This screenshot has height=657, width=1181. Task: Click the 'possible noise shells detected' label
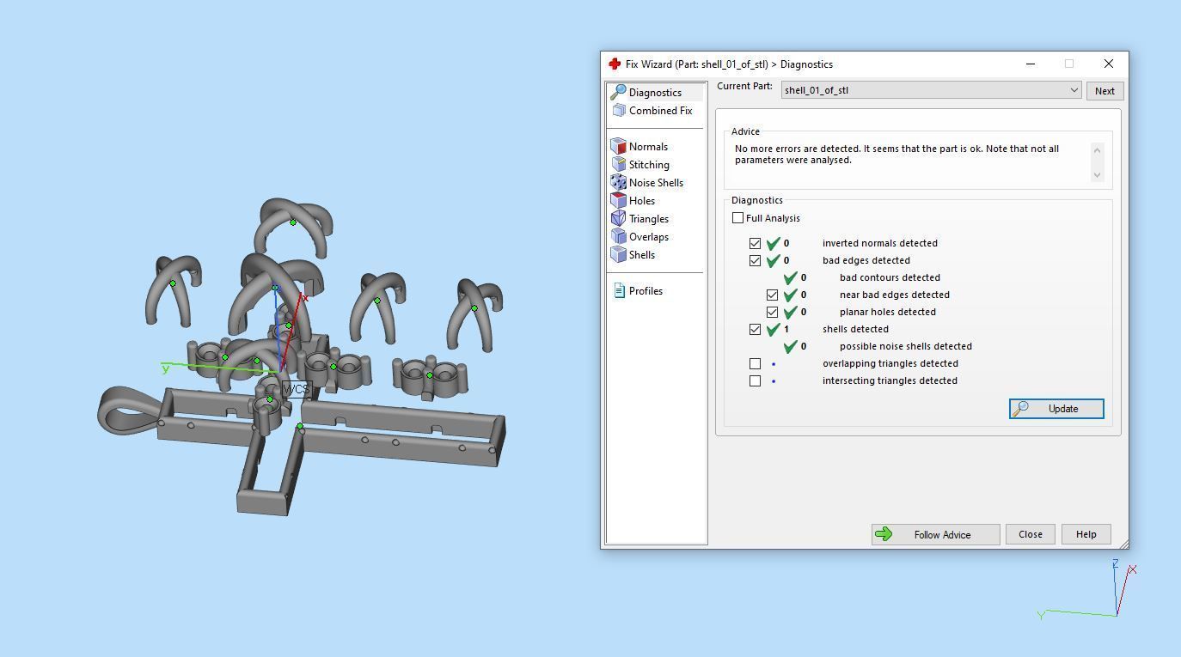(x=906, y=346)
